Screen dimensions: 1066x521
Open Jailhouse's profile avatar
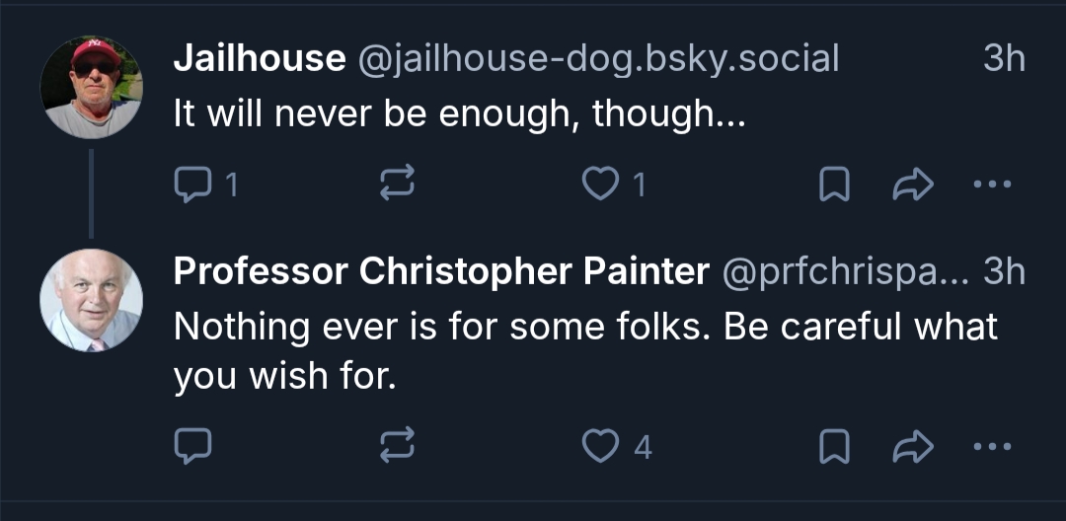(92, 88)
